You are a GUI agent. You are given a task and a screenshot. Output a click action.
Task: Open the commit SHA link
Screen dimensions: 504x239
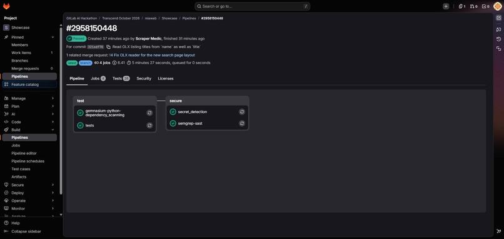coord(96,47)
